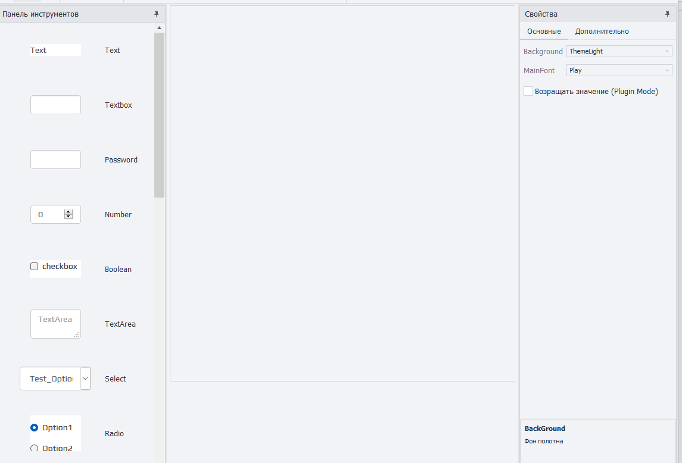The width and height of the screenshot is (682, 463).
Task: Click the empty design canvas
Action: [342, 193]
